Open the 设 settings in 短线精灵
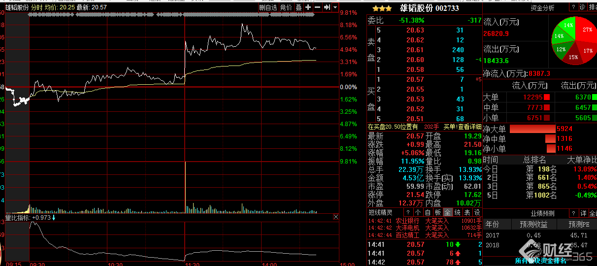Image resolution: width=597 pixels, height=266 pixels. (477, 212)
